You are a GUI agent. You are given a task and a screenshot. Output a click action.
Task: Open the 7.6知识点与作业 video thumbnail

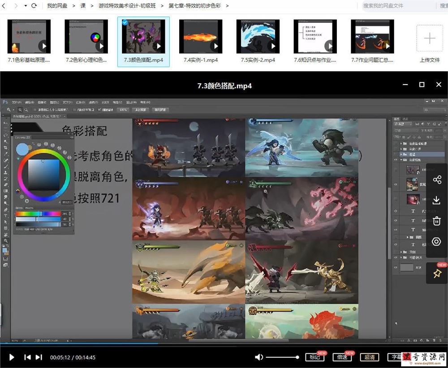tap(315, 36)
